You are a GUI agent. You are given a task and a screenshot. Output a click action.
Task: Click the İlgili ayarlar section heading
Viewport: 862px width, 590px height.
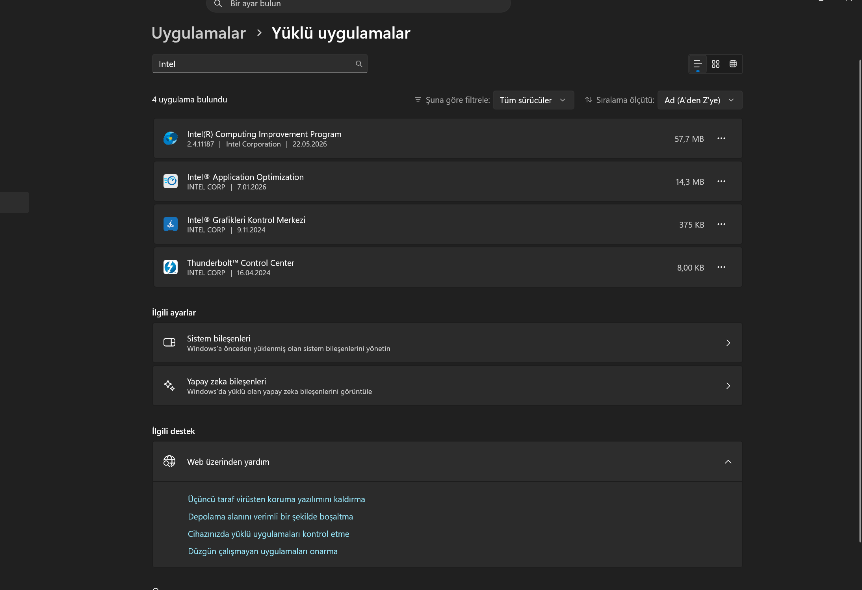[173, 312]
